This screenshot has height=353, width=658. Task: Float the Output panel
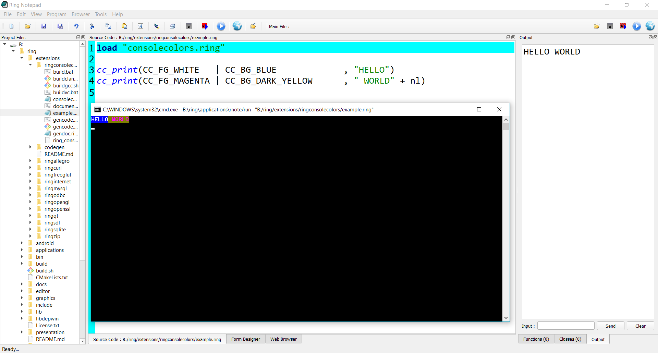coord(650,37)
